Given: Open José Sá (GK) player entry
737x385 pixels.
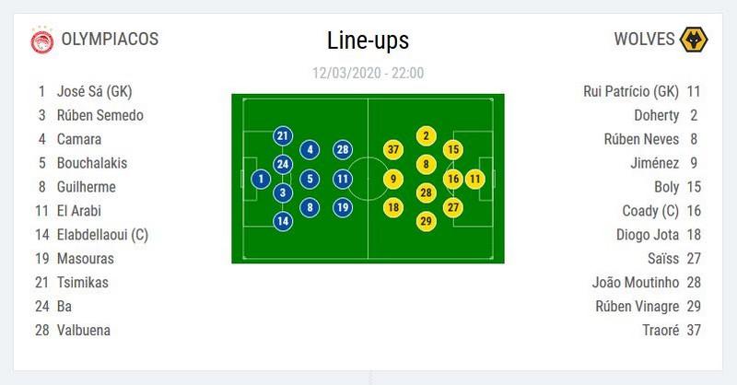Looking at the screenshot, I should click(95, 91).
